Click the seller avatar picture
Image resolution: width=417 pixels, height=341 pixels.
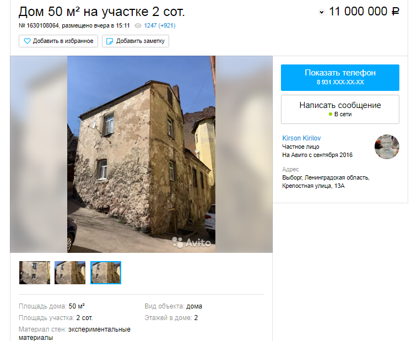(x=387, y=147)
